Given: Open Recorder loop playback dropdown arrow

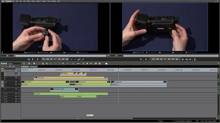Looking at the screenshot, I should point(179,60).
